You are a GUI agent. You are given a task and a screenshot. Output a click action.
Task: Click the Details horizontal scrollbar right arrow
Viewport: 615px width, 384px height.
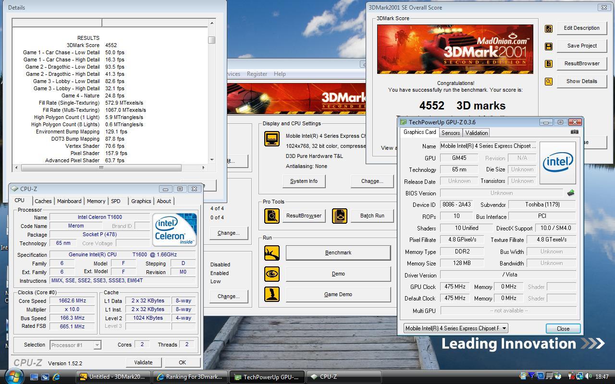tap(203, 168)
